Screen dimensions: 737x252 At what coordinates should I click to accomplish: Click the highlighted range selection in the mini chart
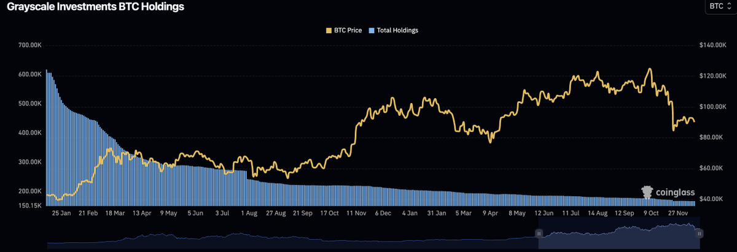618,235
